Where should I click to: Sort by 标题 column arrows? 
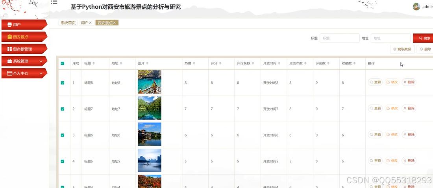click(x=94, y=63)
